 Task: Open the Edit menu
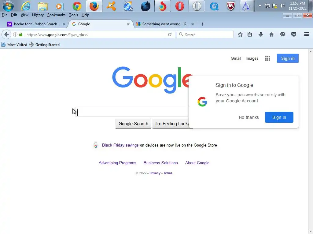point(14,15)
